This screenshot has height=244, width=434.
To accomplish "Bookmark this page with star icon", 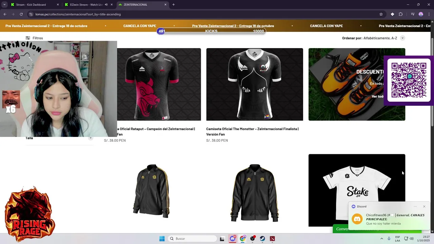I will point(381,14).
